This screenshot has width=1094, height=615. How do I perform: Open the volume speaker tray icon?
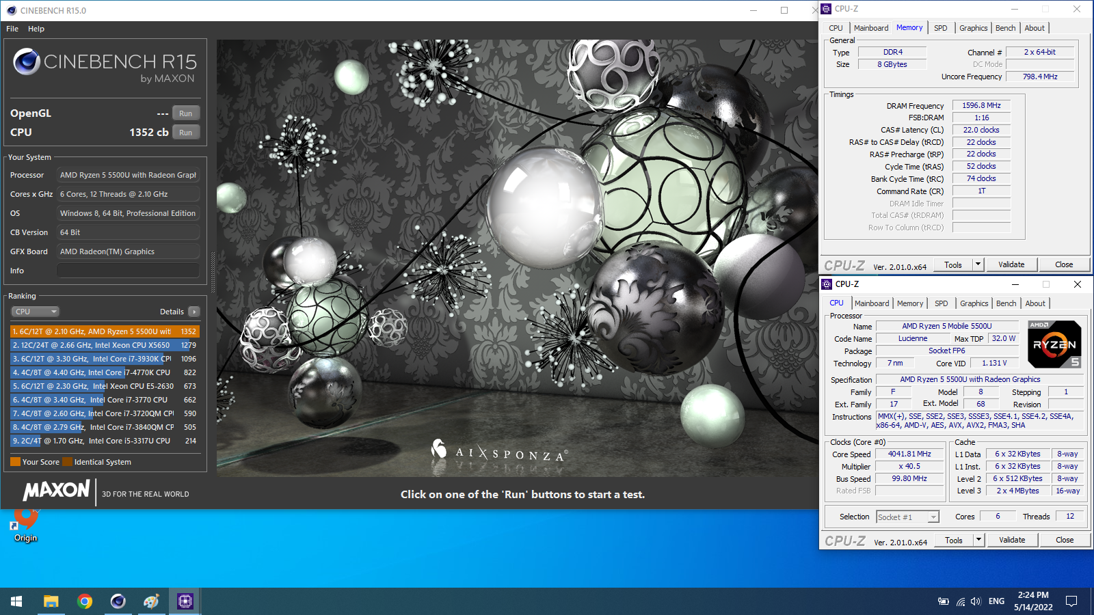click(976, 601)
